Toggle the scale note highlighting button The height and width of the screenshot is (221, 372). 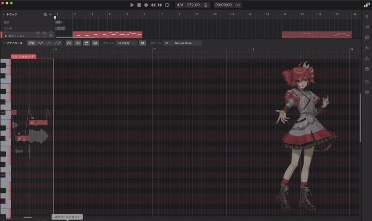95,43
